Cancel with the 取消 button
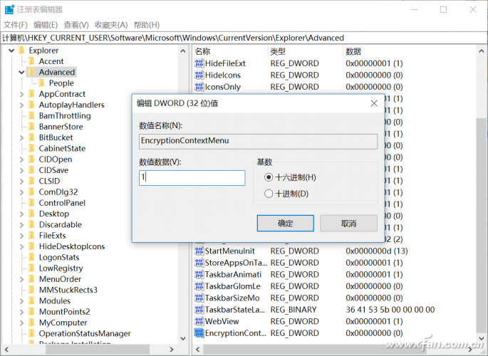Screen dimensions: 488x356 click(x=348, y=224)
